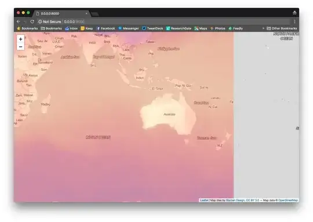313x222 pixels.
Task: Click the Kenya label on map
Action: tap(33, 75)
